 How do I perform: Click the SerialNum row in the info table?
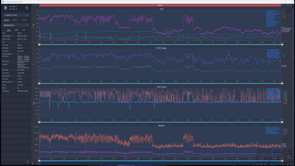(16, 91)
